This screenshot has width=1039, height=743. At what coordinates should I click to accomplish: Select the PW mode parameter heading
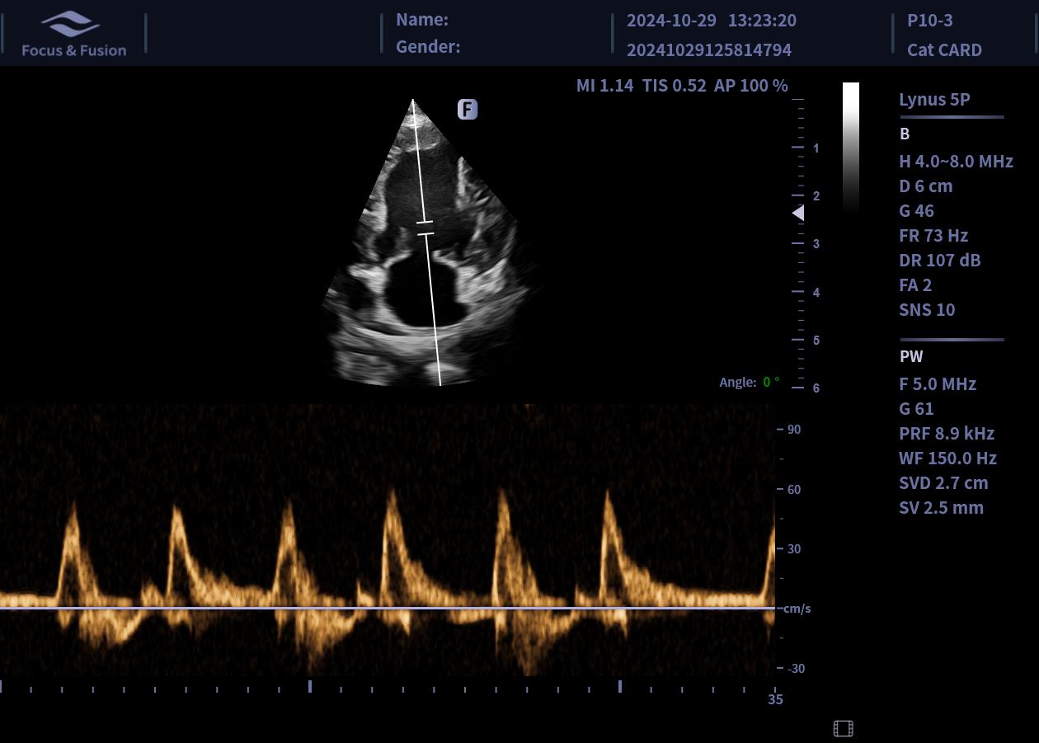tap(911, 356)
